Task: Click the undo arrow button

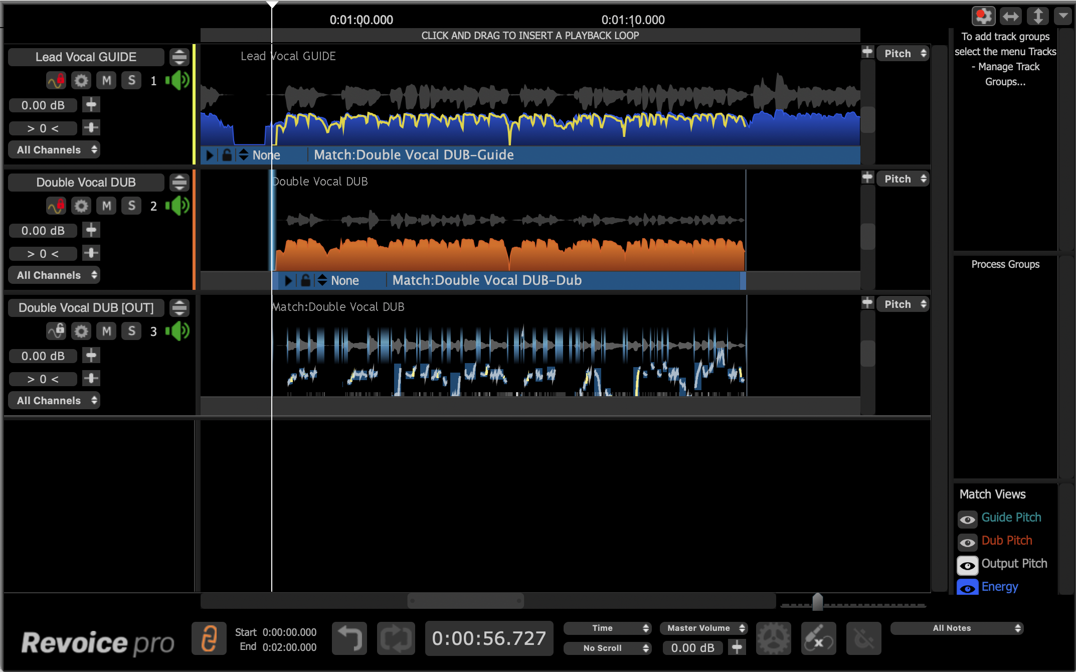Action: click(349, 638)
